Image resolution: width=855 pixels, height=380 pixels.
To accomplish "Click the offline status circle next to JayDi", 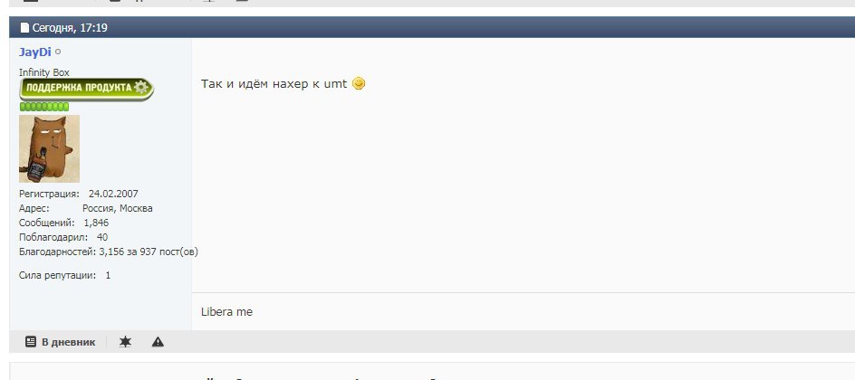I will coord(58,52).
